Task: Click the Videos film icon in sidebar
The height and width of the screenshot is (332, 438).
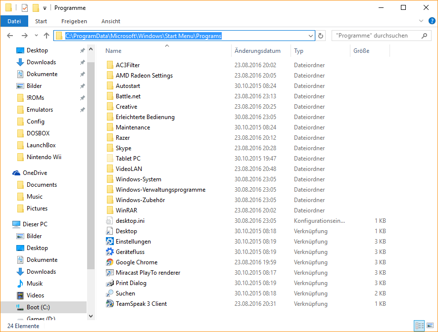Action: tap(20, 295)
